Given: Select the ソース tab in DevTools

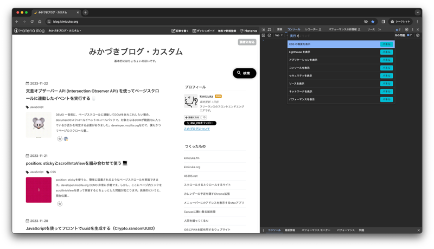Looking at the screenshot, I should (371, 30).
